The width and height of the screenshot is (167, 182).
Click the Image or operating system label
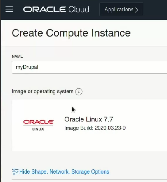click(x=43, y=92)
